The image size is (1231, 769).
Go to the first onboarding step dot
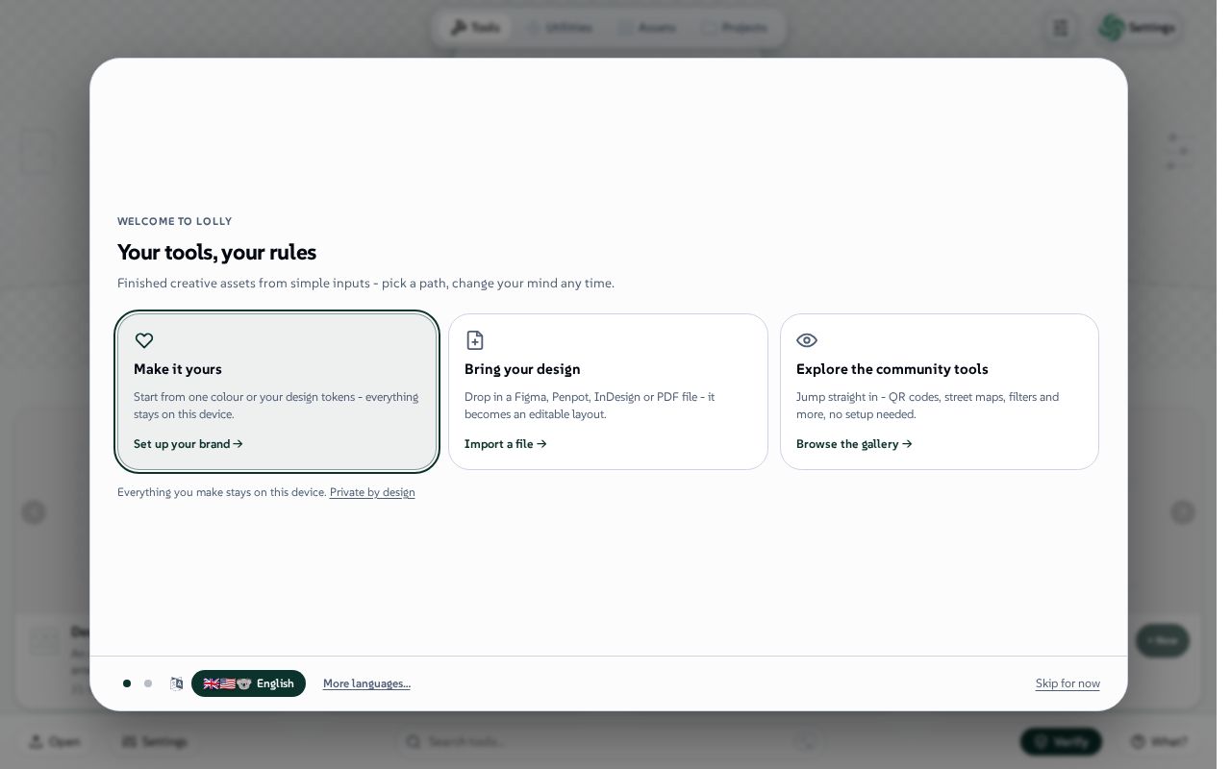[x=127, y=683]
